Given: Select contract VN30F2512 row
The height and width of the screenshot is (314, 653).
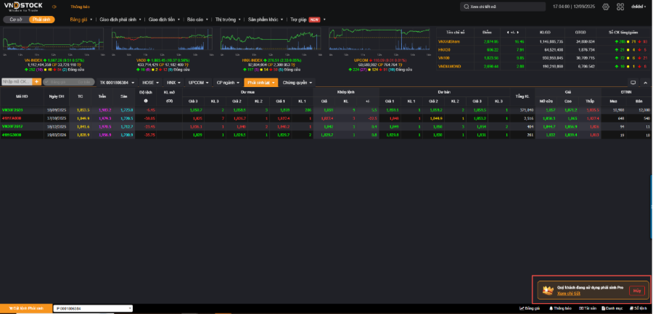Looking at the screenshot, I should click(x=325, y=126).
